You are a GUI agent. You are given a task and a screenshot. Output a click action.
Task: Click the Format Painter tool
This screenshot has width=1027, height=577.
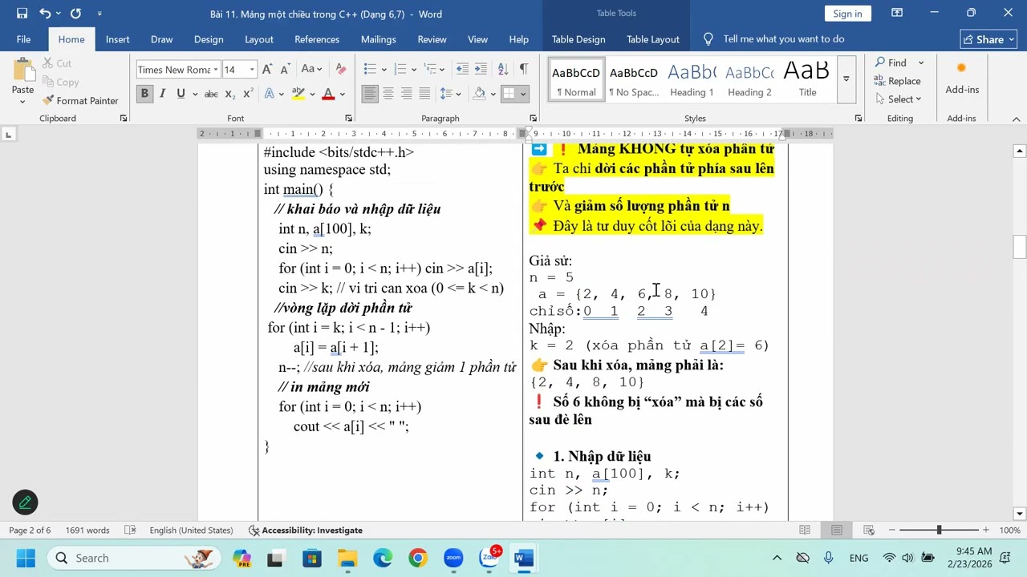[80, 100]
